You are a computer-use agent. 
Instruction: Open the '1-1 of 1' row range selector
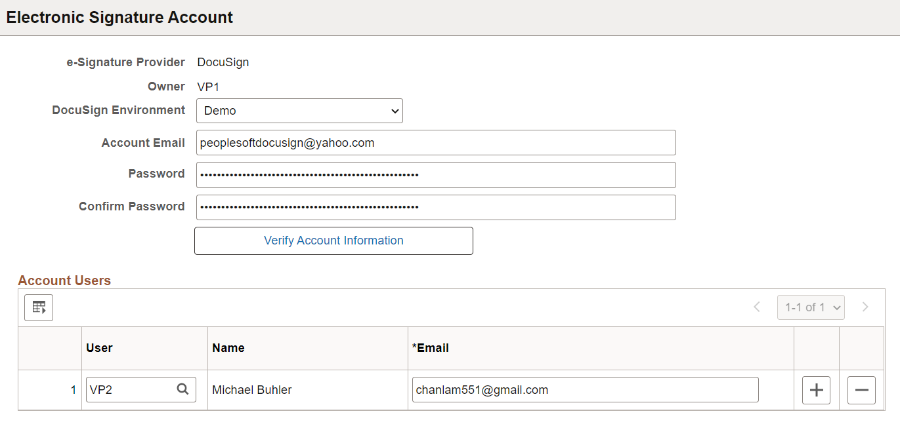811,307
